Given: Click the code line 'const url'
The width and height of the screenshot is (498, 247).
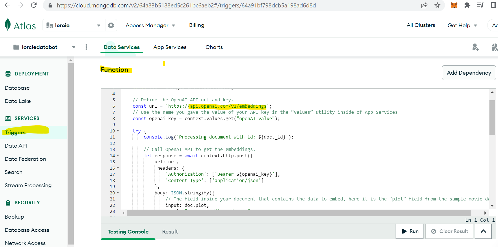Looking at the screenshot, I should (202, 106).
